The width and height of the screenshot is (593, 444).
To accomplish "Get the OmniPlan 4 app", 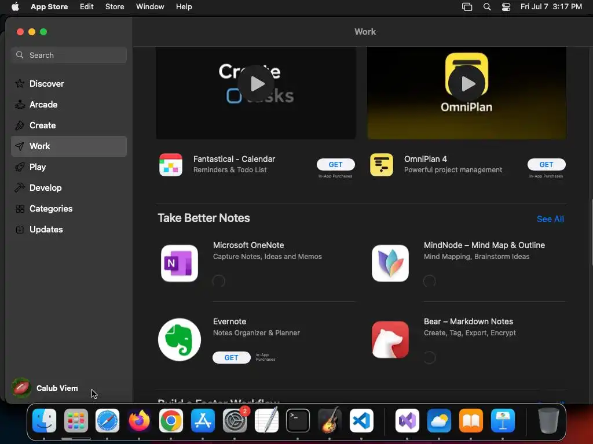I will click(546, 165).
